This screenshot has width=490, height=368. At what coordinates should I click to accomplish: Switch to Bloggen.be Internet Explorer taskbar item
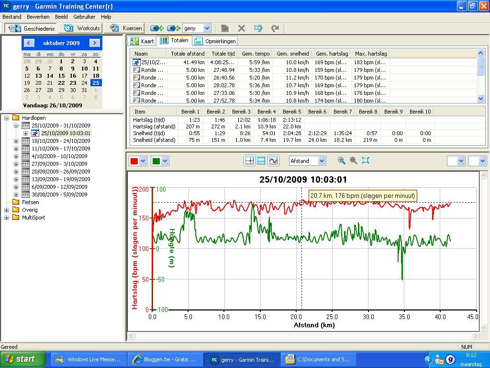165,359
